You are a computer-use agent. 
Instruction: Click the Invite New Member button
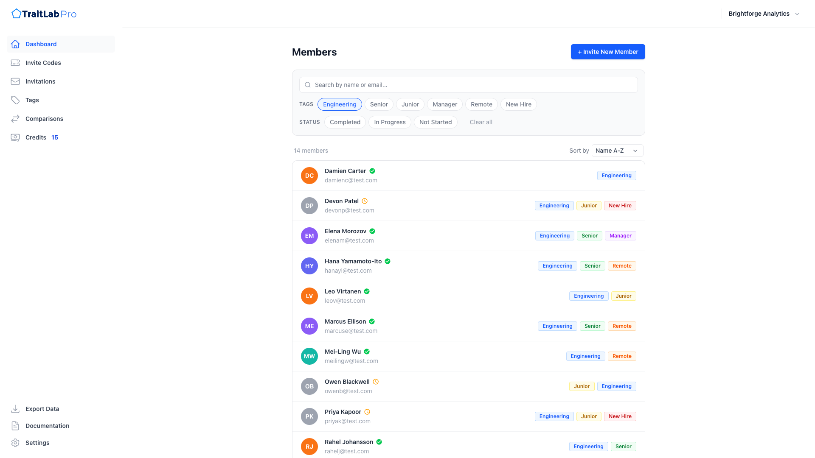pyautogui.click(x=607, y=52)
